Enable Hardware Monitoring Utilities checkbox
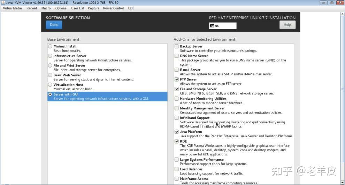 (176, 99)
